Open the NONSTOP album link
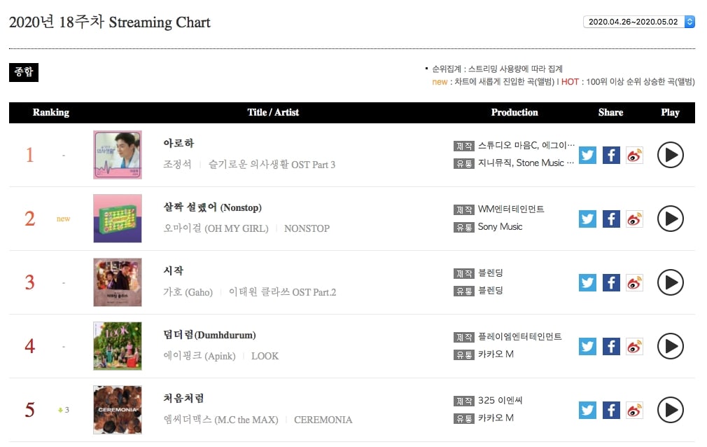The width and height of the screenshot is (707, 447). pos(307,228)
